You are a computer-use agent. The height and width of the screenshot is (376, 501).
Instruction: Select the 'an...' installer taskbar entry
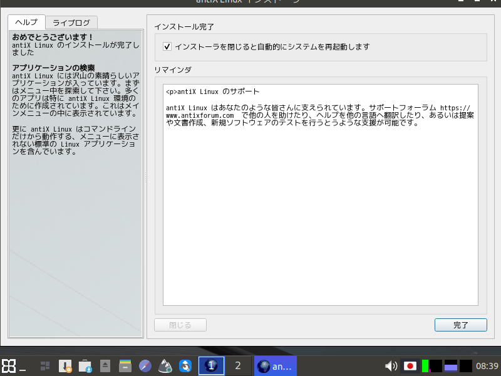(276, 366)
